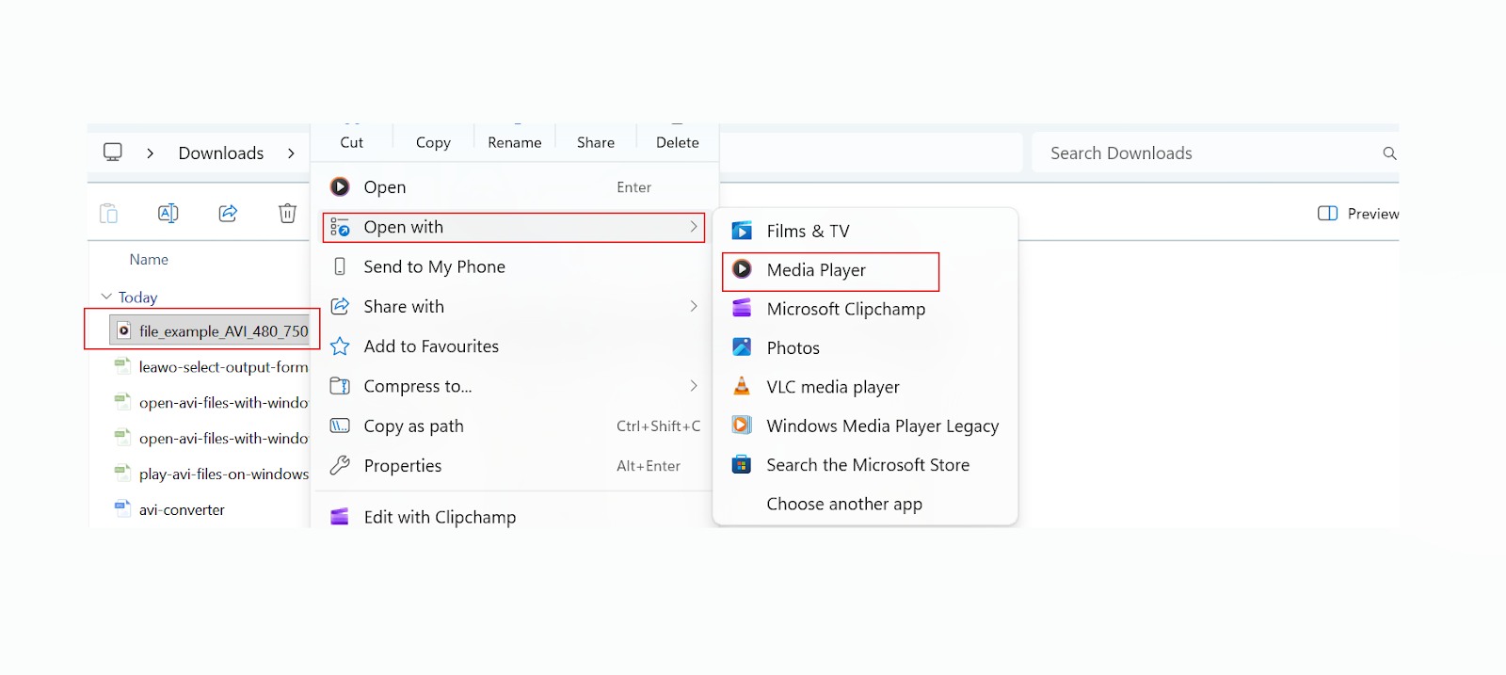The image size is (1506, 675).
Task: Collapse the Today group
Action: click(106, 297)
